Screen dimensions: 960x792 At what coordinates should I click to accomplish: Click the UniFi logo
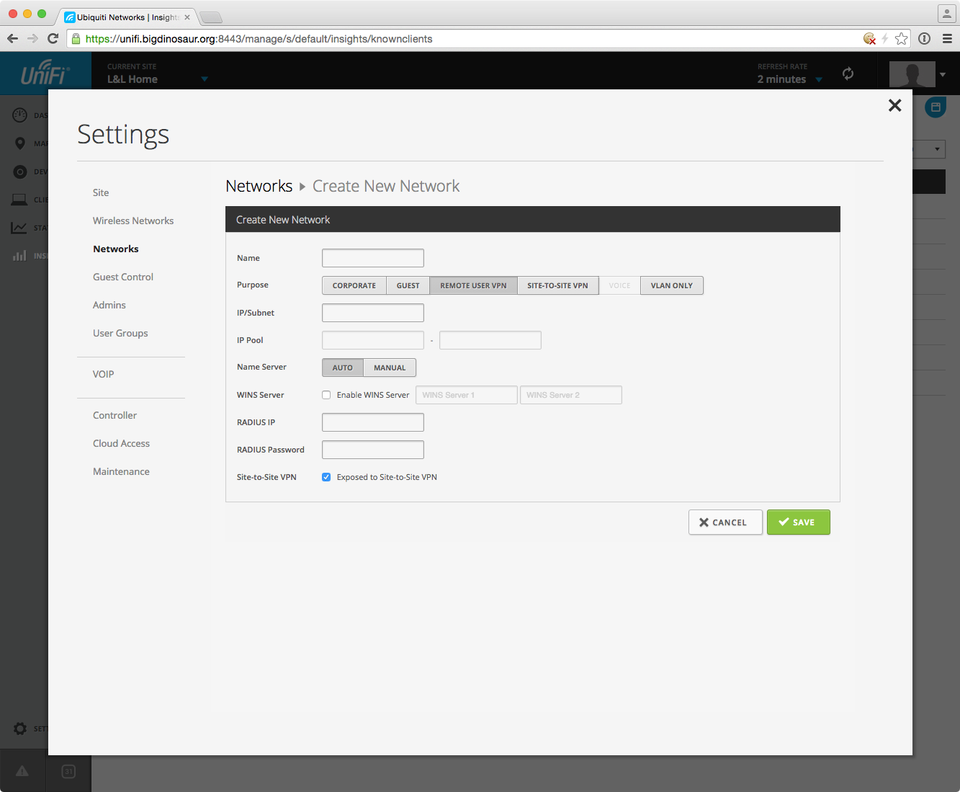(45, 74)
